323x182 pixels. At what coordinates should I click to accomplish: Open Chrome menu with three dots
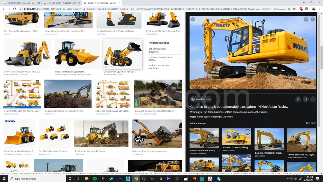pos(319,9)
